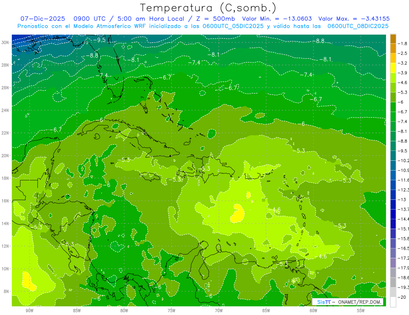Click the '-9.5' contour label on the map
This screenshot has width=409, height=315.
pos(99,40)
